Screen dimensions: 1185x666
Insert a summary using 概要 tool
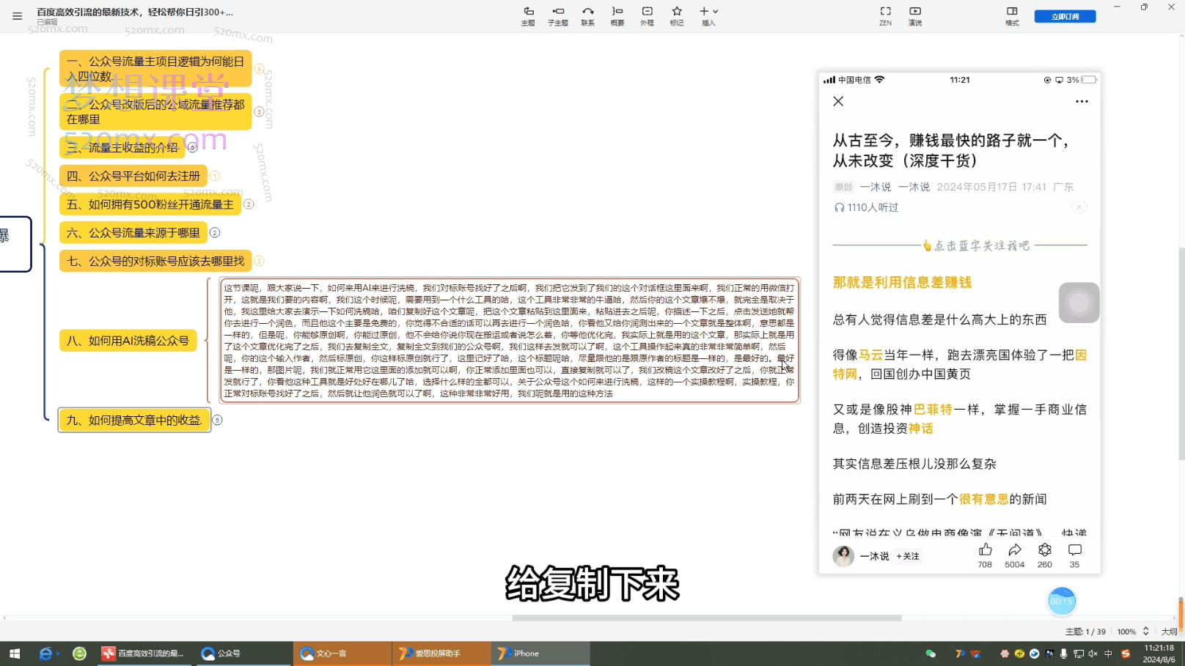[x=617, y=15]
